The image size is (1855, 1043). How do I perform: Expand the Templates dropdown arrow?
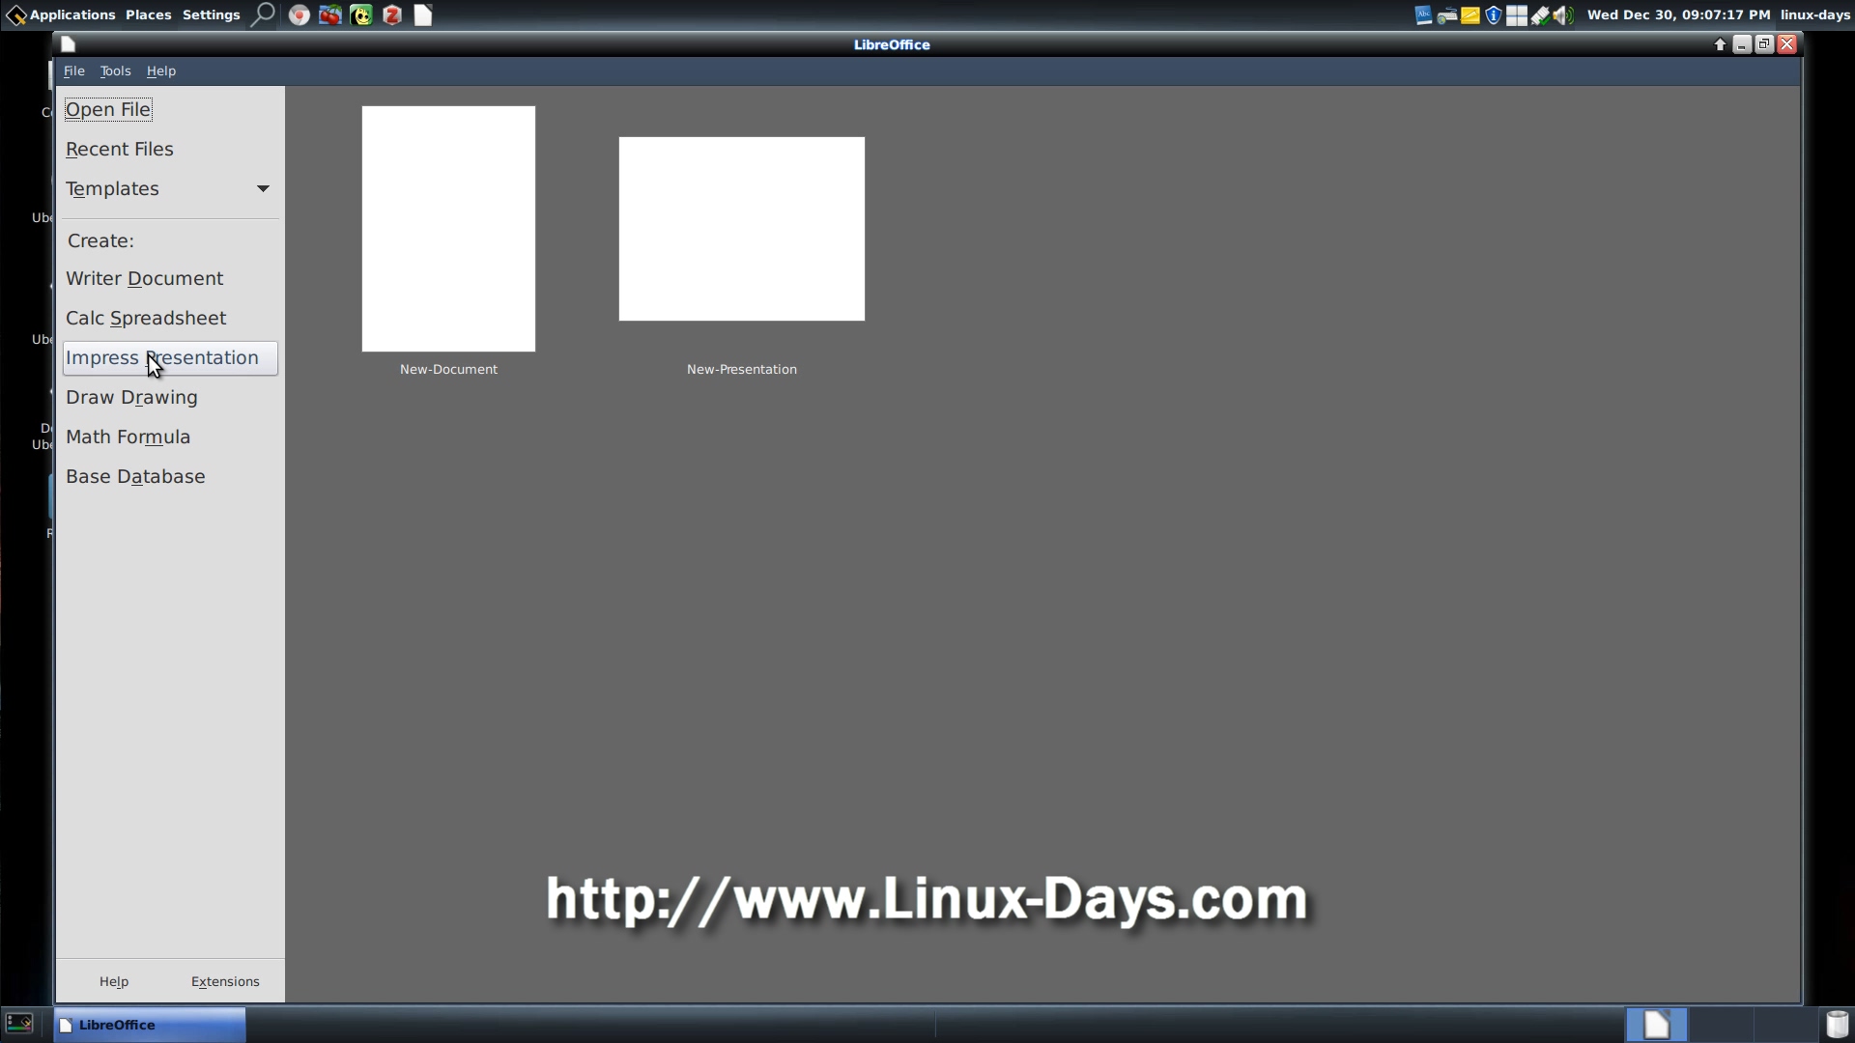click(x=263, y=188)
